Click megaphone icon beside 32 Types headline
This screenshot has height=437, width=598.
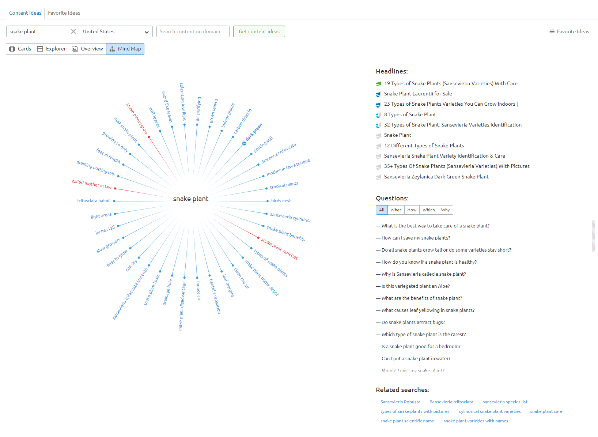(379, 125)
